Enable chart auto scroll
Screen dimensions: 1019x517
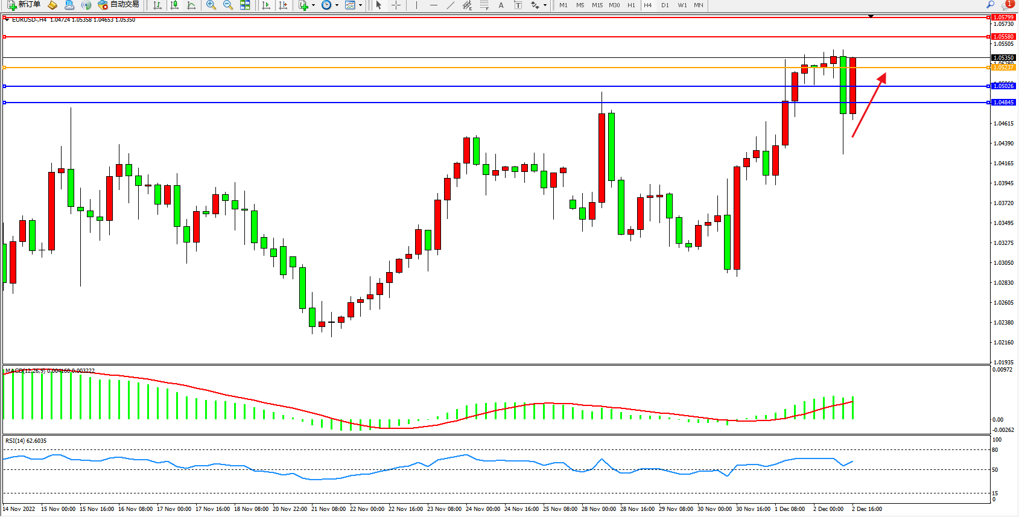click(x=266, y=5)
